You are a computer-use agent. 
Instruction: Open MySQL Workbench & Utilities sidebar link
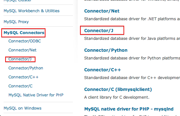[32, 11]
